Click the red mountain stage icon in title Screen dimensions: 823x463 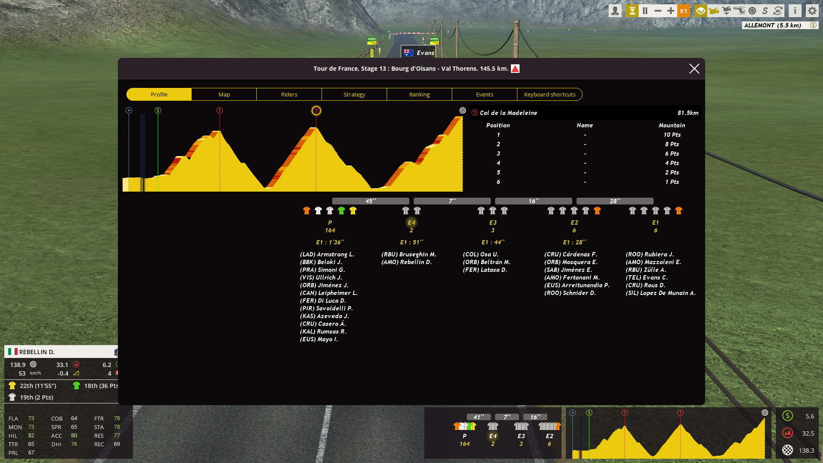(515, 69)
